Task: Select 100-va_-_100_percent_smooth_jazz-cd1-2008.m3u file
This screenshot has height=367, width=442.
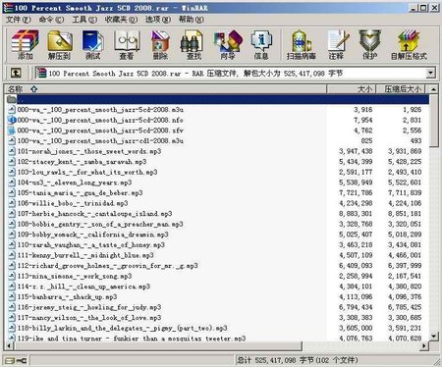Action: pos(100,141)
